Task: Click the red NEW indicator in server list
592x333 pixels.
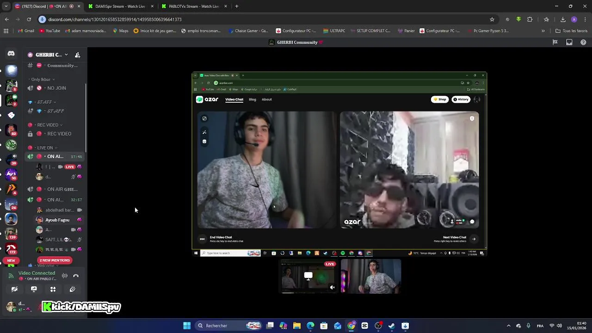Action: tap(11, 260)
